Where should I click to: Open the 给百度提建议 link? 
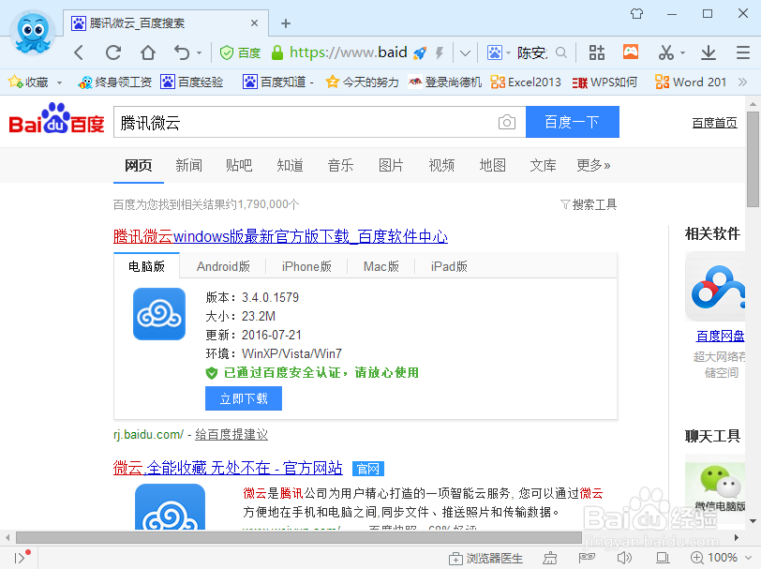pyautogui.click(x=231, y=435)
